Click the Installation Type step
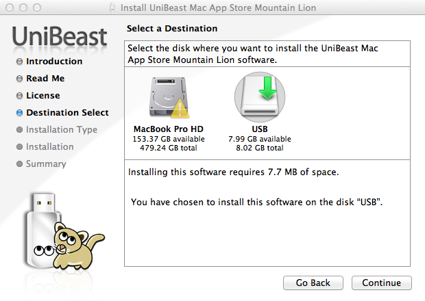 click(x=61, y=130)
